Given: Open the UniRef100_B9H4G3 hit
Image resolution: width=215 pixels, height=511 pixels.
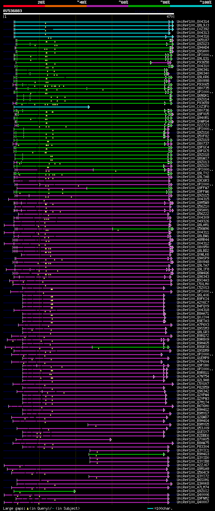Looking at the screenshot, I should coord(193,454).
